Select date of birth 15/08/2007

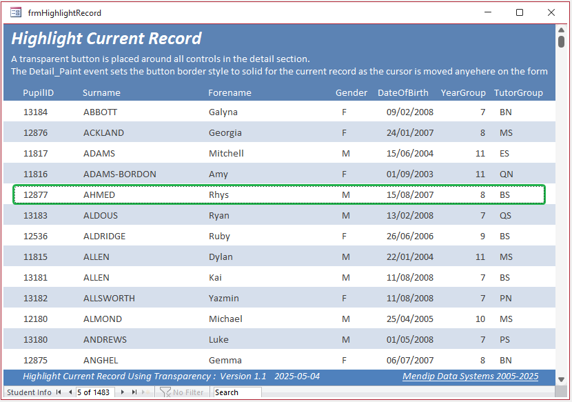pos(410,195)
